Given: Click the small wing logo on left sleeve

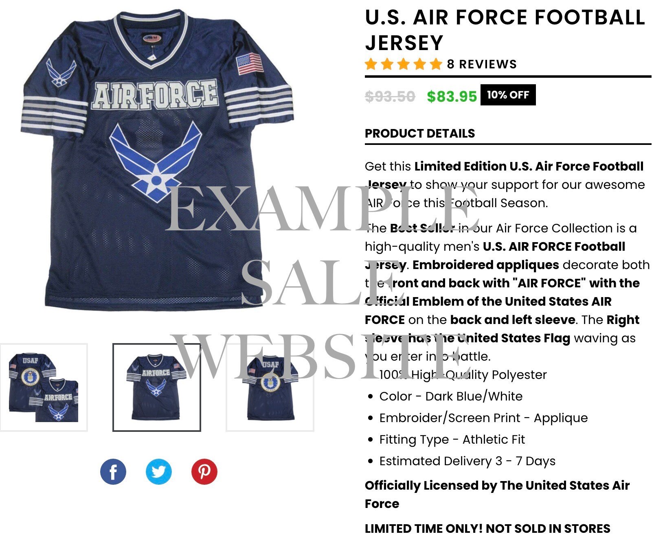Looking at the screenshot, I should click(x=61, y=72).
